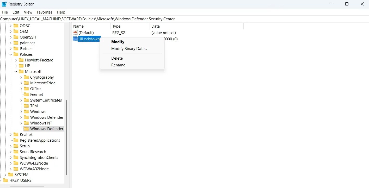Click the Cryptography folder icon

coord(26,77)
